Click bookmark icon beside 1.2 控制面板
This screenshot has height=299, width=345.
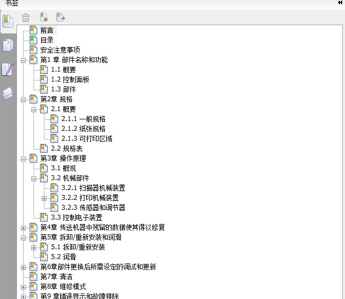(44, 79)
